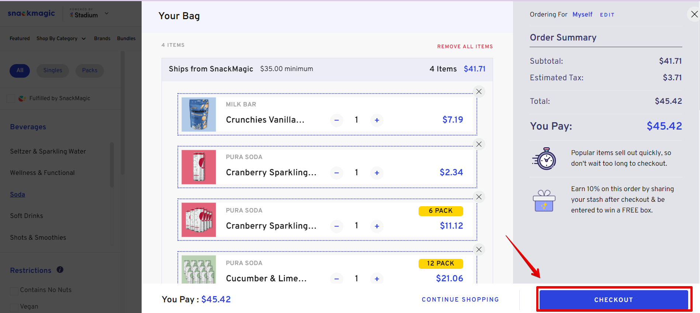Click the gift box icon in Order Summary
700x313 pixels.
(544, 201)
